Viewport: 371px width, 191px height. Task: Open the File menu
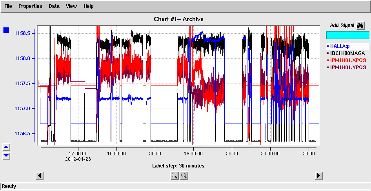click(x=8, y=6)
